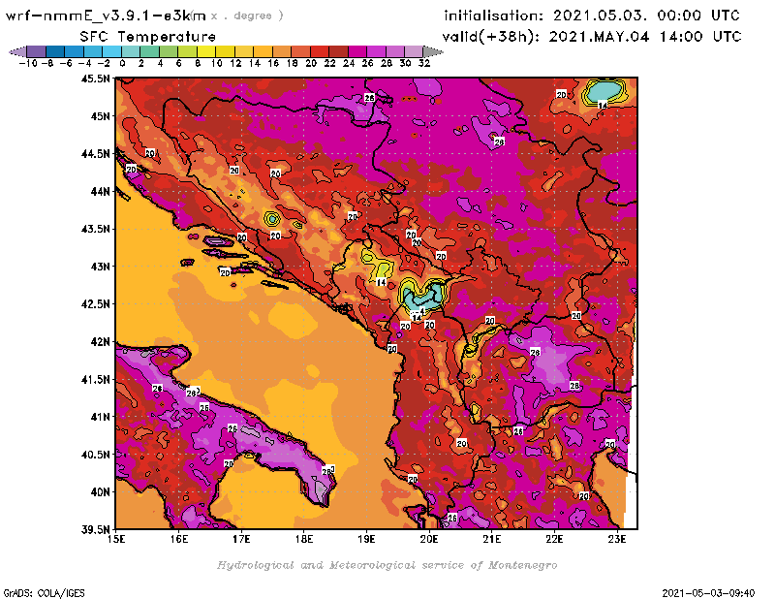Click the '42N' latitude label

coord(100,342)
